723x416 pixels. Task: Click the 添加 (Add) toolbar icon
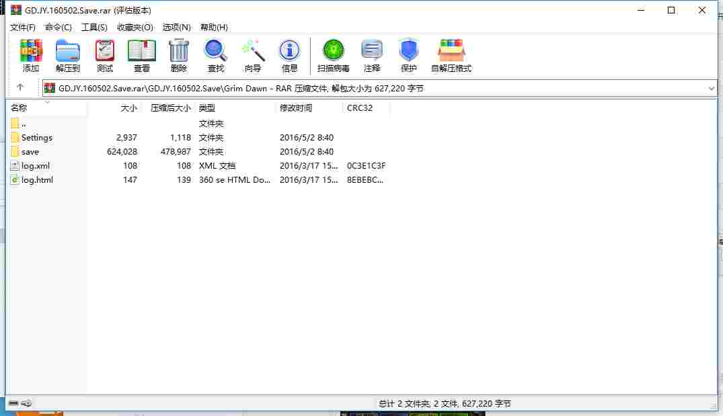[x=31, y=50]
